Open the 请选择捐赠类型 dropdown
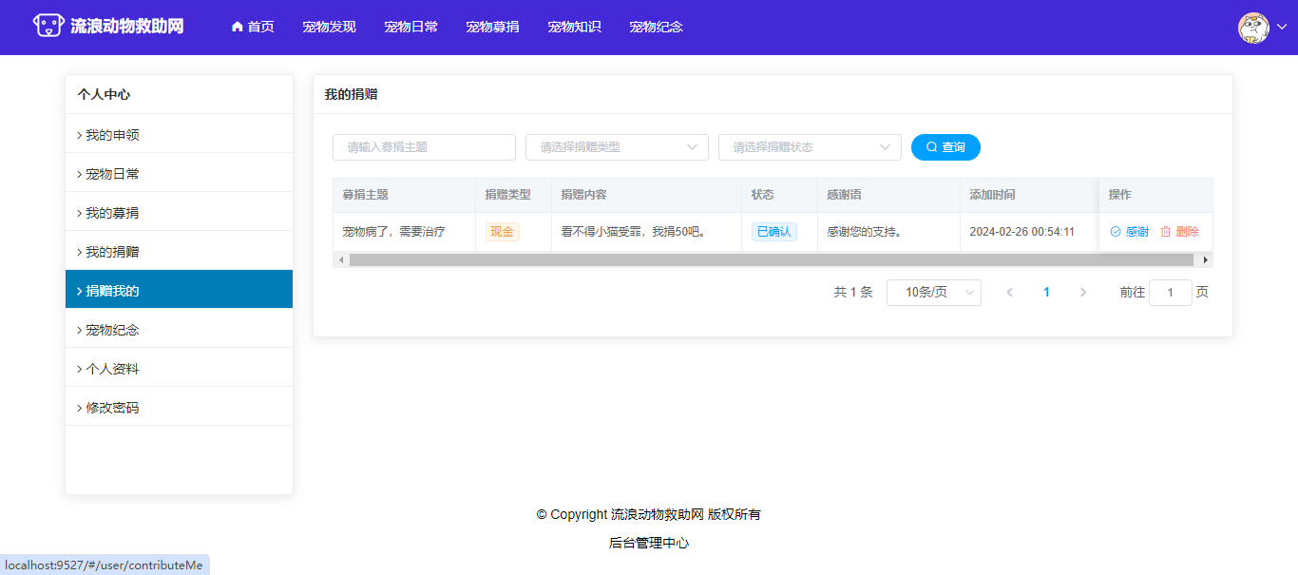The image size is (1298, 575). pyautogui.click(x=617, y=147)
